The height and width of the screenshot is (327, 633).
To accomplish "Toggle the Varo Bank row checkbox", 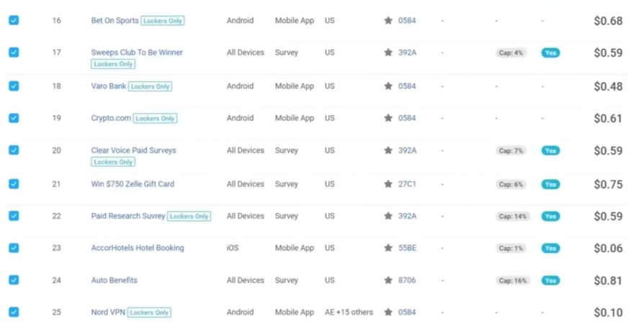I will pyautogui.click(x=14, y=86).
